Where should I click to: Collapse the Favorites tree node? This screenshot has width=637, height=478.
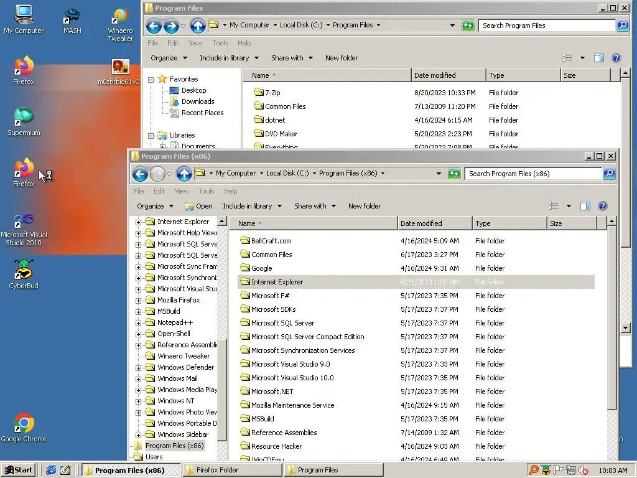click(151, 80)
